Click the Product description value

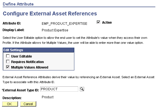click(x=48, y=97)
